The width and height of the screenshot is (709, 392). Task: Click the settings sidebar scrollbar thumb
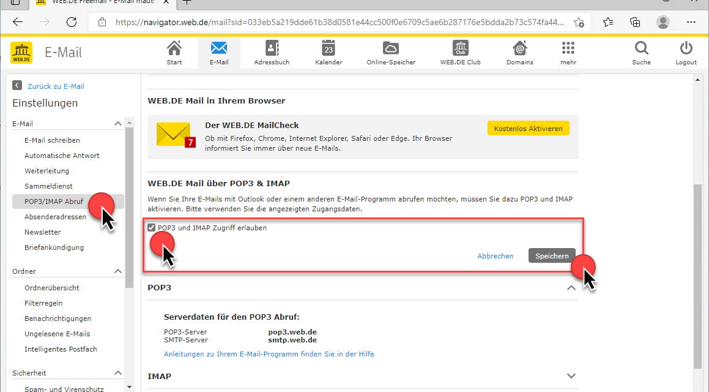pos(129,207)
